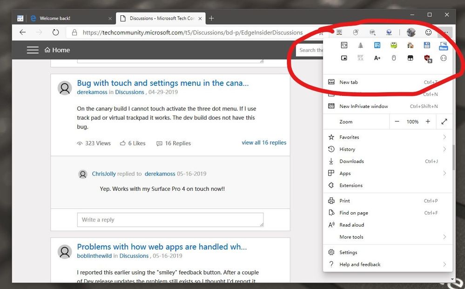Click the ellipsis Settings and more button

(x=445, y=32)
